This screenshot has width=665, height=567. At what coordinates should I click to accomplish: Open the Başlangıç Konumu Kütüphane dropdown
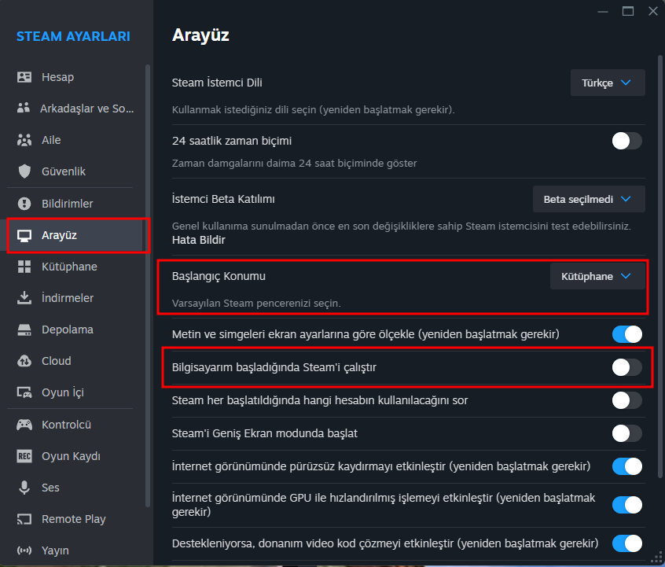[x=597, y=276]
